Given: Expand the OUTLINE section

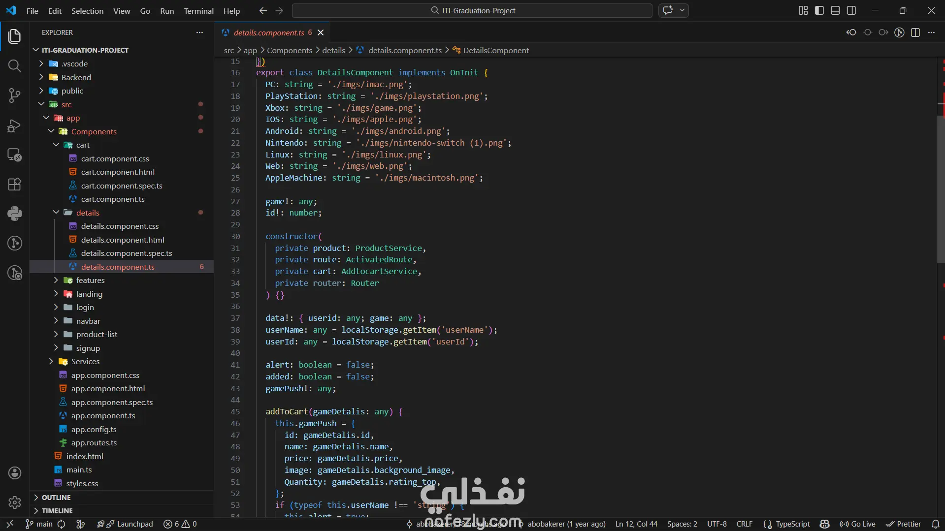Looking at the screenshot, I should click(x=56, y=498).
